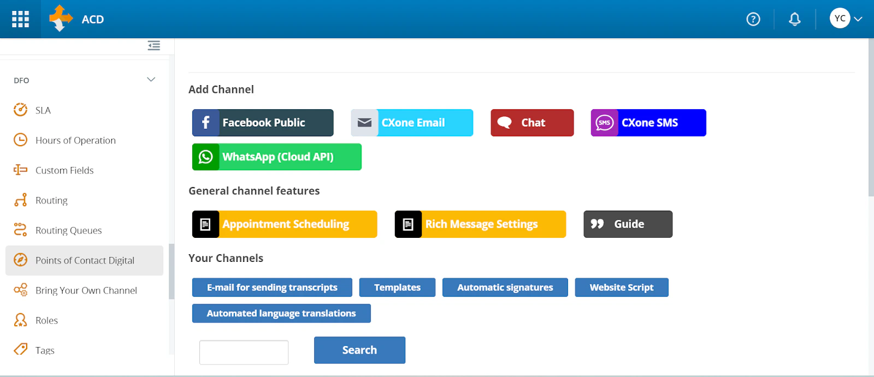Open the Templates button
Image resolution: width=874 pixels, height=377 pixels.
(x=397, y=288)
